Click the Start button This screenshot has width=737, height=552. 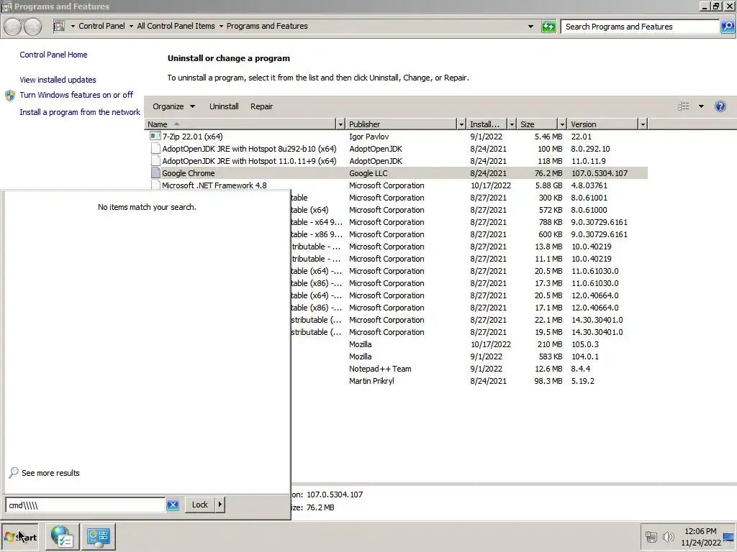(19, 536)
